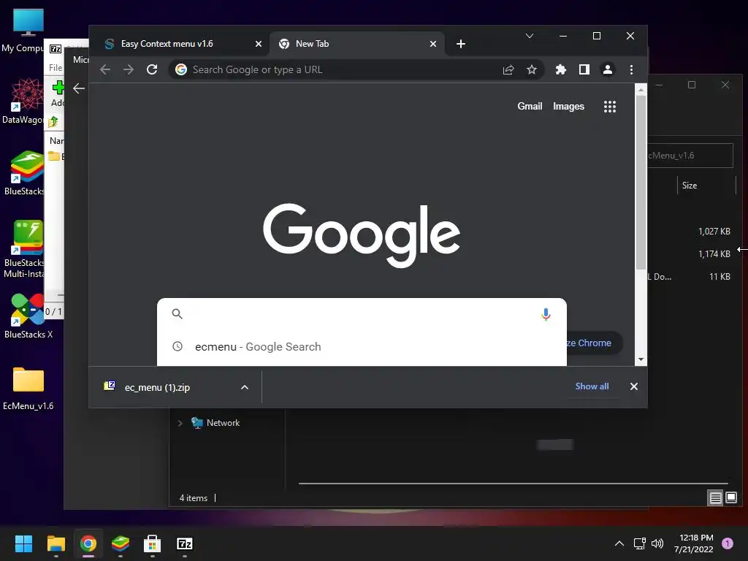Screen dimensions: 748x561
Task: Go back in Chrome navigation
Action: 105,69
